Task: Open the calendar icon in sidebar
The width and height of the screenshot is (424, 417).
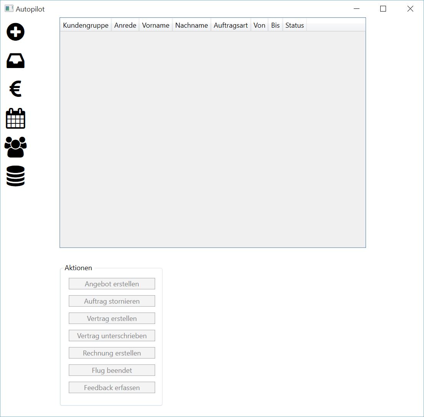Action: click(x=15, y=118)
